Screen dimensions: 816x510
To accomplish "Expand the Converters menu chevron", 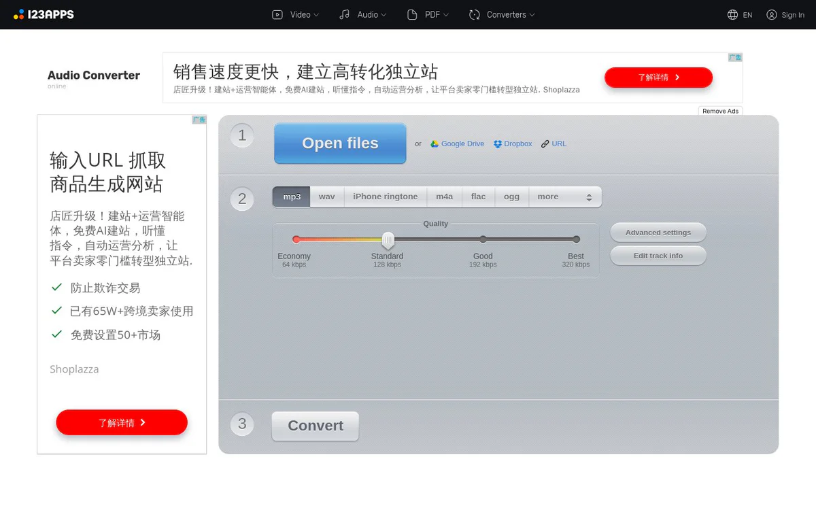I will point(532,15).
